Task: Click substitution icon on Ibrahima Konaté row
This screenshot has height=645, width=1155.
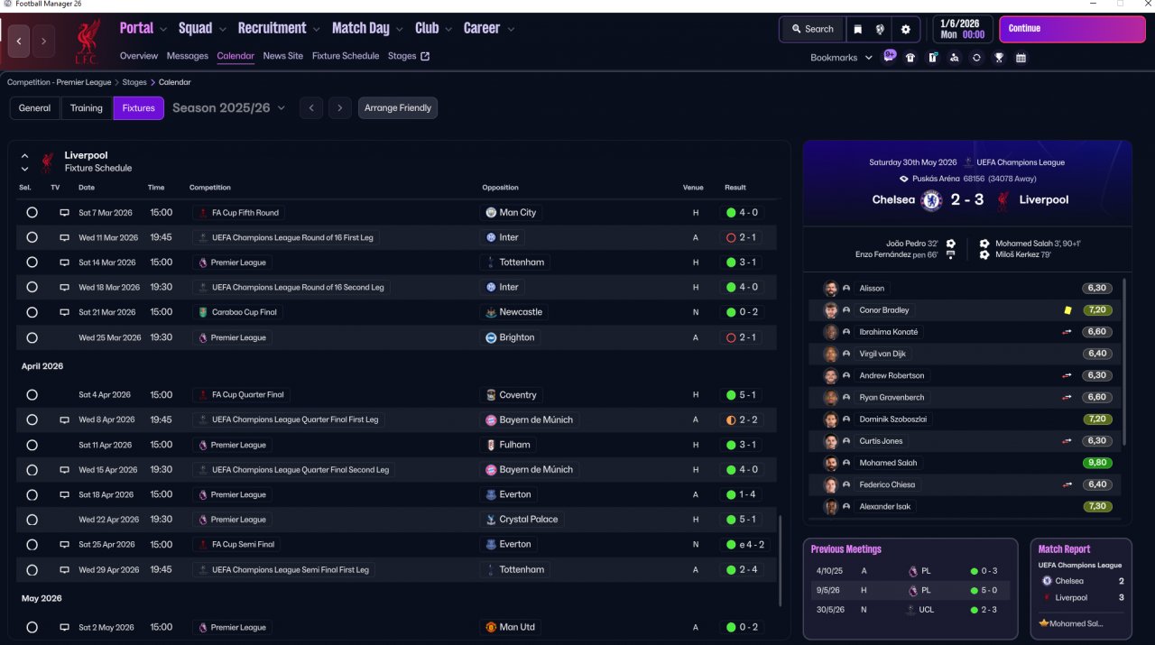Action: tap(1067, 332)
